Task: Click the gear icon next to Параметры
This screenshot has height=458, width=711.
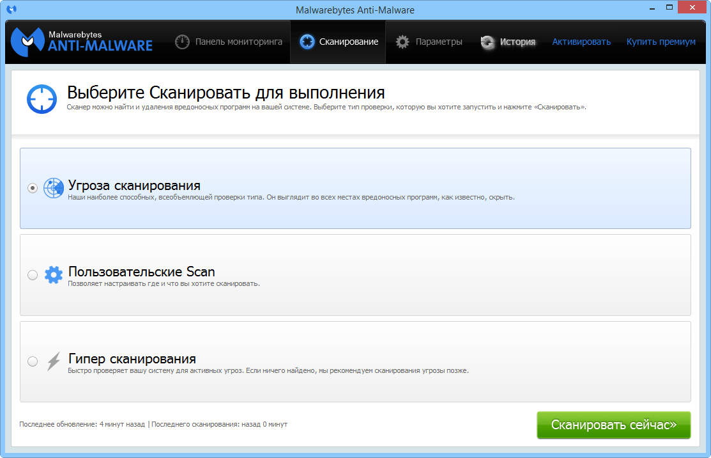Action: coord(402,41)
